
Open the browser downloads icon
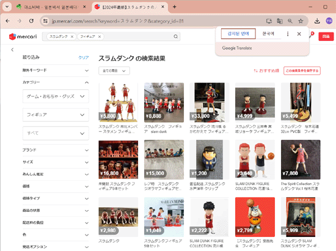[x=317, y=21]
